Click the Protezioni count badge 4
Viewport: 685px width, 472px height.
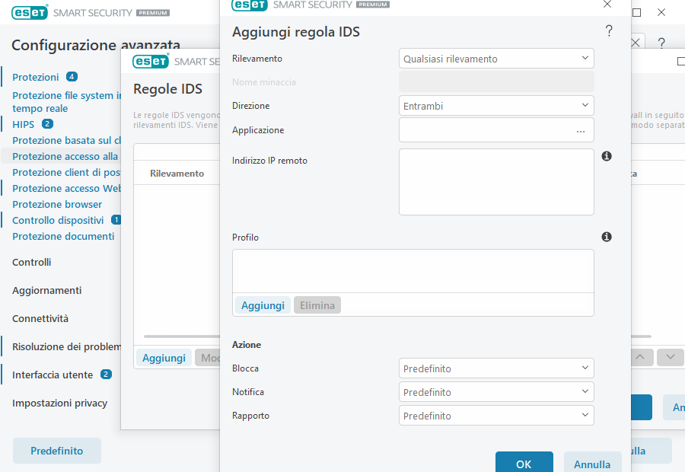[x=72, y=77]
